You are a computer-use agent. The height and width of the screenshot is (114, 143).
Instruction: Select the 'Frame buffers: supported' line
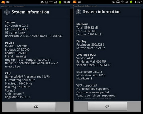coord(93,89)
